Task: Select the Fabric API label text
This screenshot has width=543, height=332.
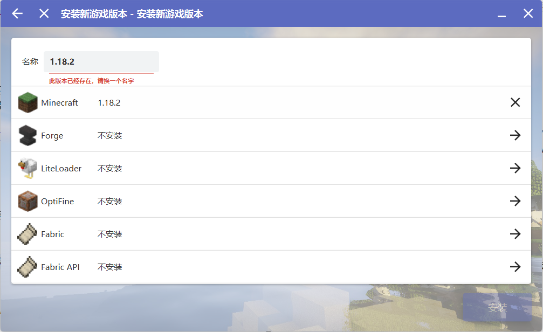Action: [60, 267]
